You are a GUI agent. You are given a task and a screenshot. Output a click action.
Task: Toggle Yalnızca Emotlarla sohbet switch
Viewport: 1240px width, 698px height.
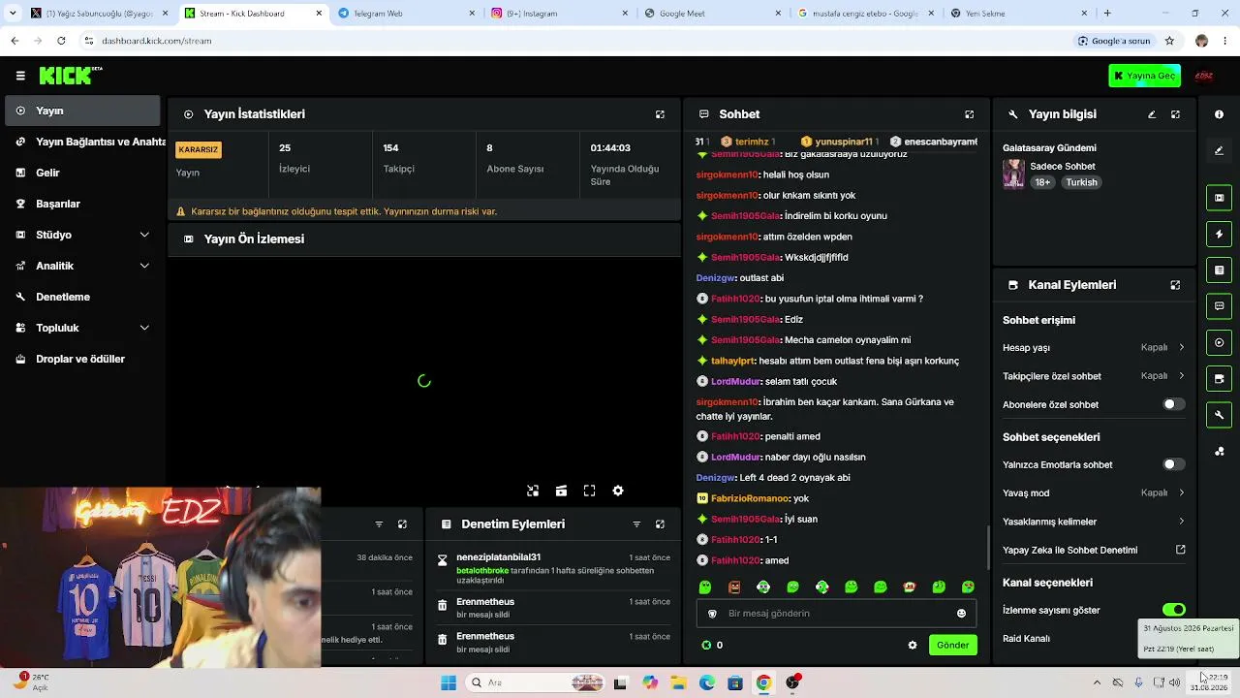pyautogui.click(x=1173, y=464)
